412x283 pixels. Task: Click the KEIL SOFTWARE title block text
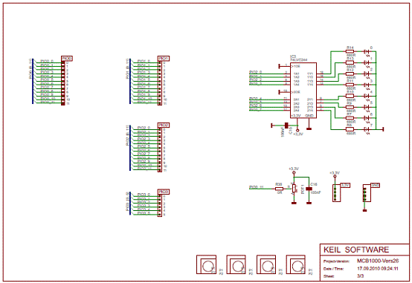(356, 250)
